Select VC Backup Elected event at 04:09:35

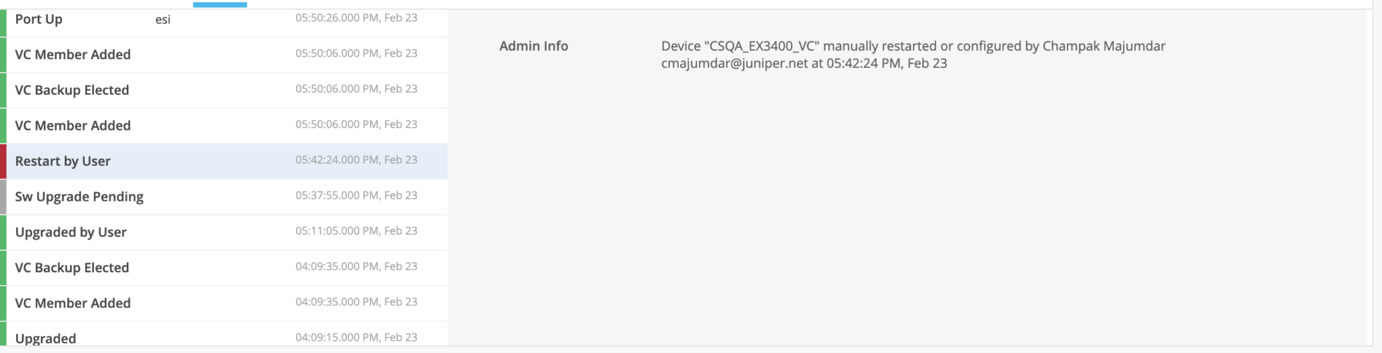tap(224, 268)
